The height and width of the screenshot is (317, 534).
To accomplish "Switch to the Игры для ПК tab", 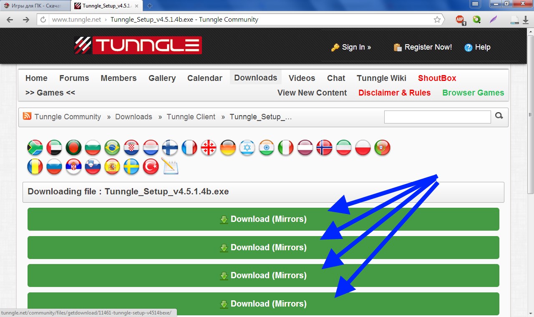I will (33, 6).
